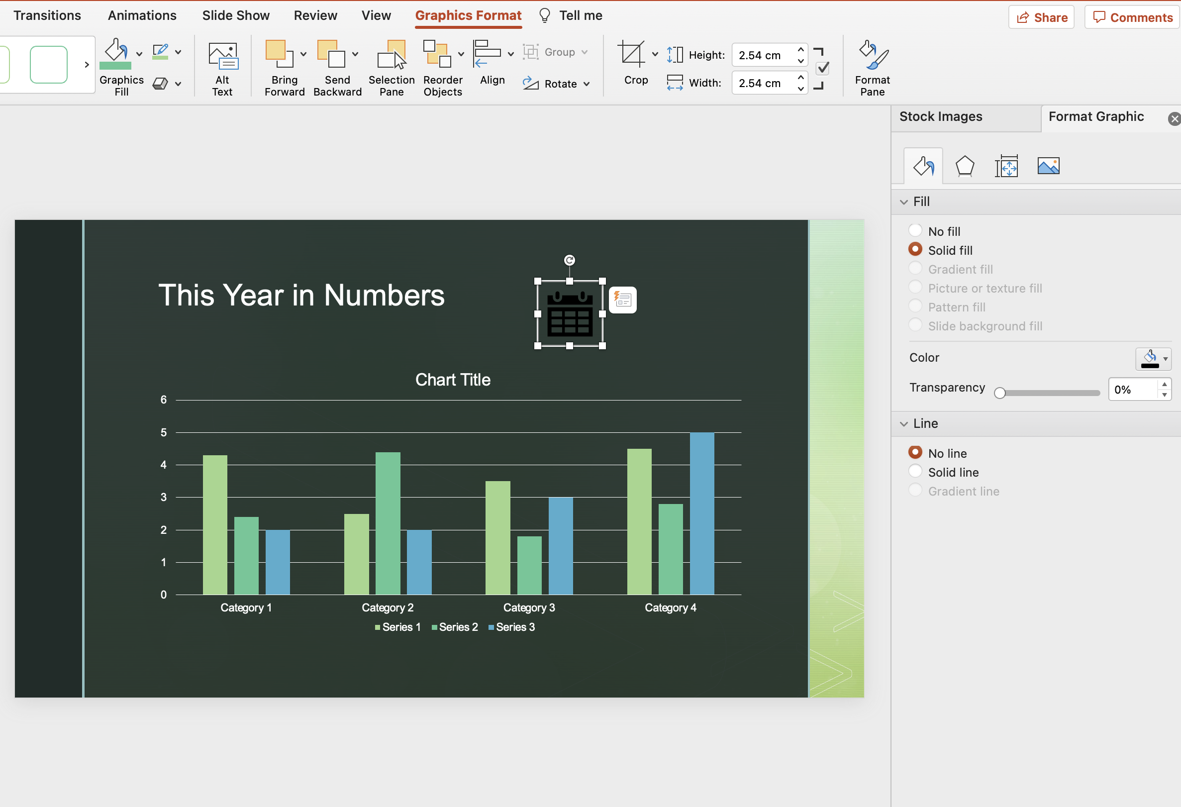
Task: Increase Height with up stepper arrow
Action: (801, 49)
